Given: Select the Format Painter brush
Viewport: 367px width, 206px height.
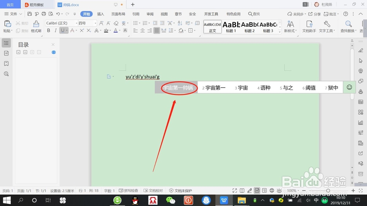Looking at the screenshot, I should tap(36, 24).
